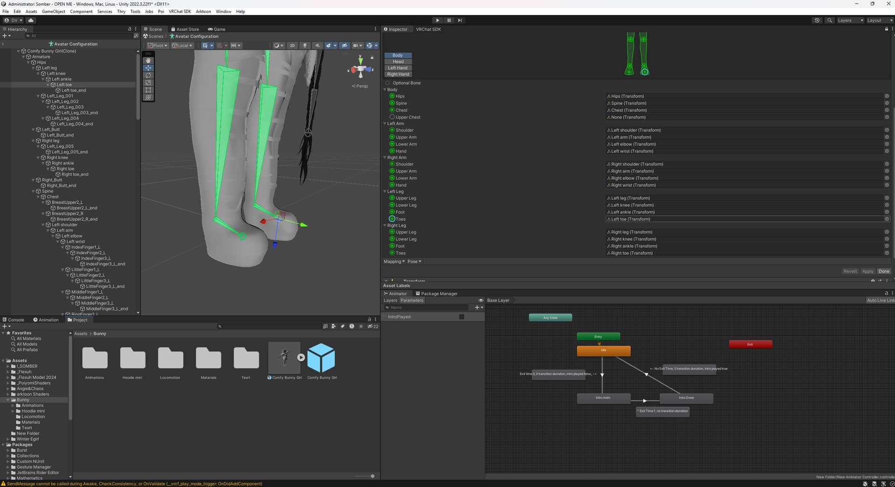
Task: Click the Hierarchy search-scope icon
Action: coord(136,36)
